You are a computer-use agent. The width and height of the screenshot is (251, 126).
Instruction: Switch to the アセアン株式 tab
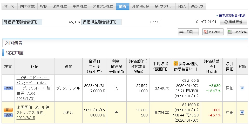[x=103, y=6]
